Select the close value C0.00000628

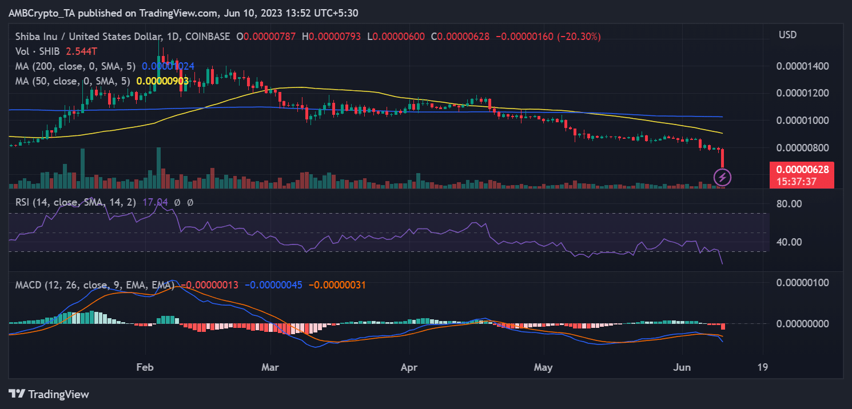460,37
